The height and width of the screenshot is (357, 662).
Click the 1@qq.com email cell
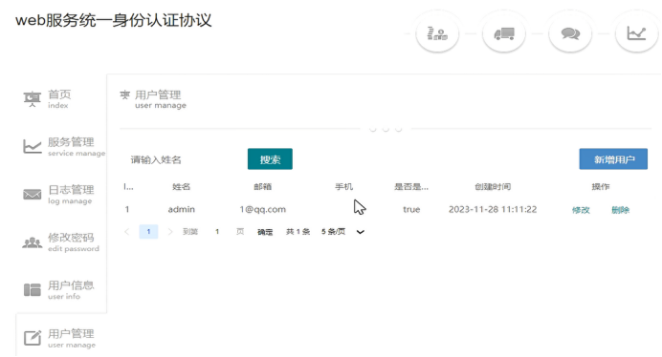click(263, 209)
